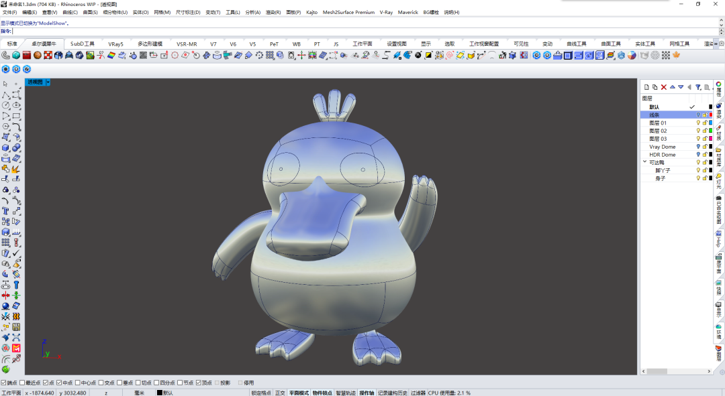Toggle lock icon of 图层 02 layer
Viewport: 725px width, 396px height.
click(x=705, y=131)
